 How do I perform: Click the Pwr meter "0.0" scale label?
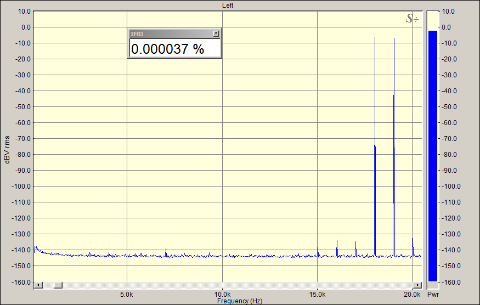click(x=446, y=27)
